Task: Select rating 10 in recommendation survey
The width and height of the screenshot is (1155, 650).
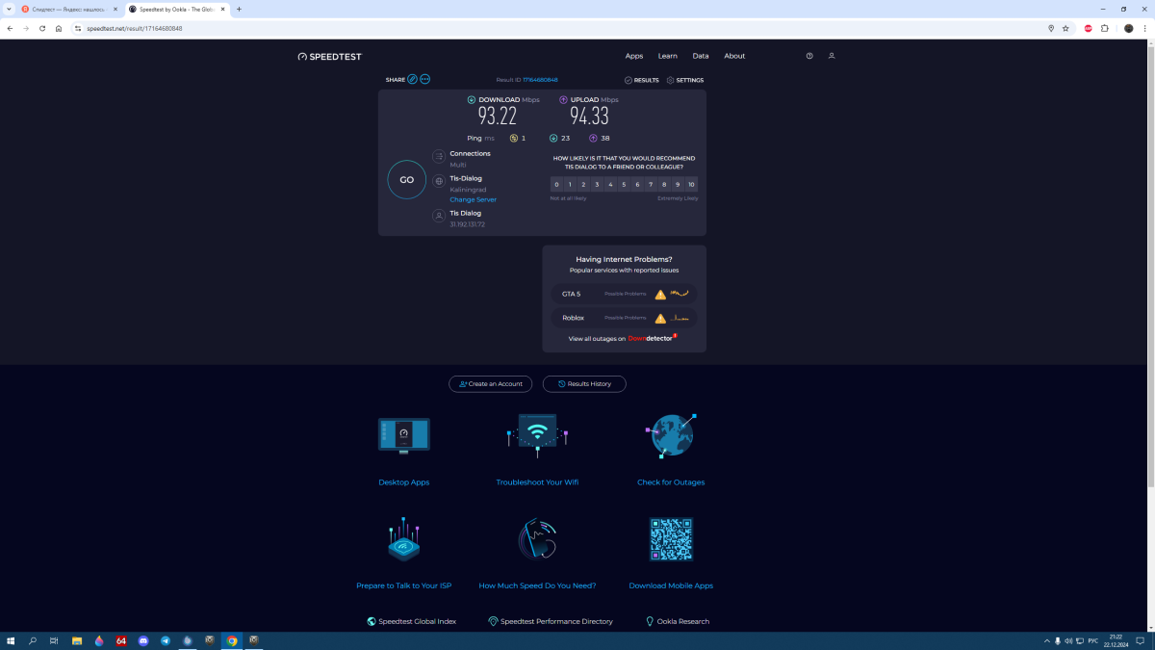Action: [x=691, y=184]
